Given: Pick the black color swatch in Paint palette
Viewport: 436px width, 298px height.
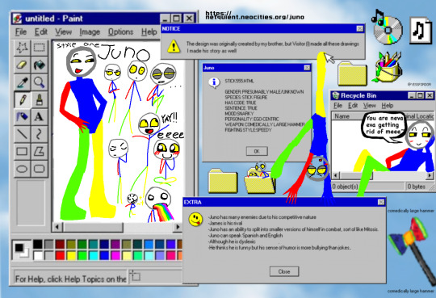Looking at the screenshot, I should [x=38, y=244].
